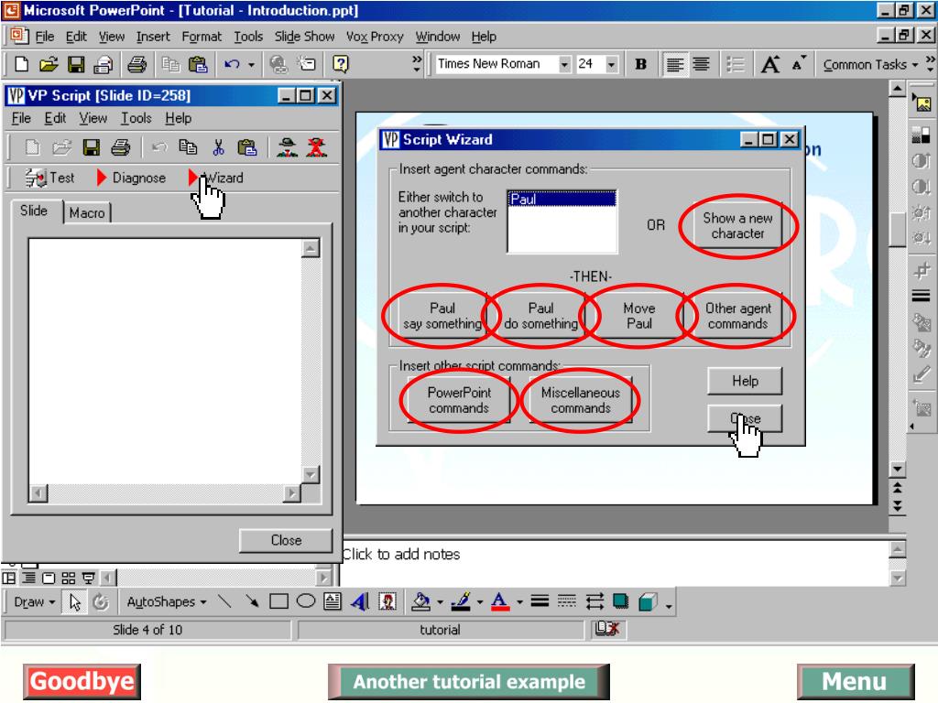The width and height of the screenshot is (938, 703).
Task: Click the Help question mark icon in PowerPoint toolbar
Action: [x=341, y=64]
